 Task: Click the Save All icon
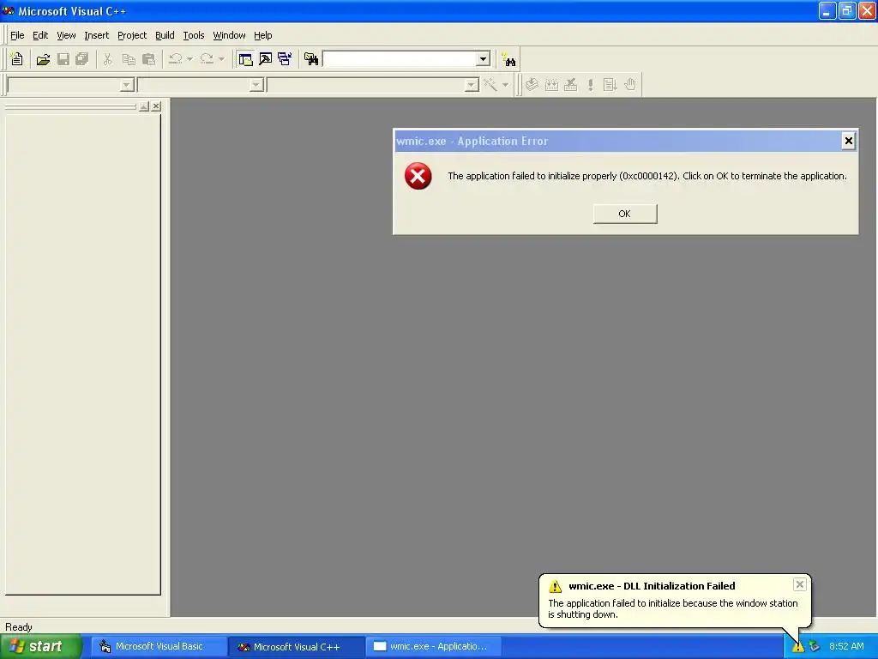[82, 59]
